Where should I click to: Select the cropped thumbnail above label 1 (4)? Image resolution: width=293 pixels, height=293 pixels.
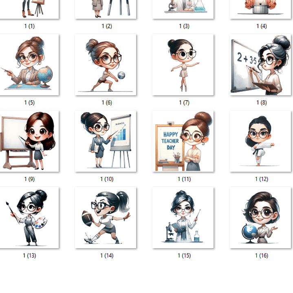point(261,9)
